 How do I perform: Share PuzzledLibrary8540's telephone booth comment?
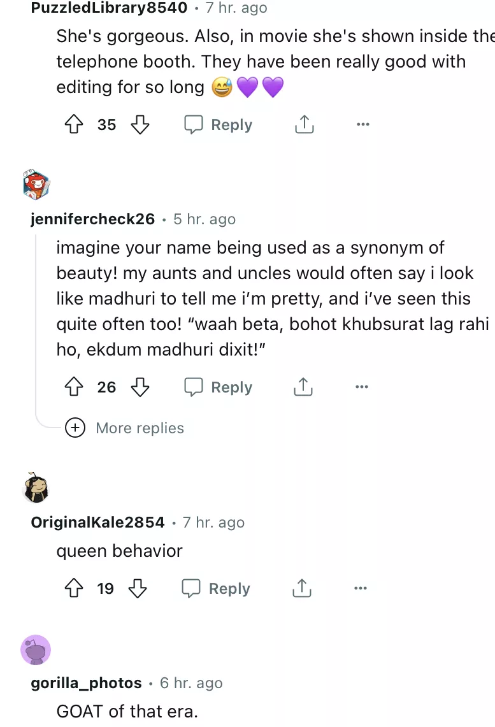pyautogui.click(x=304, y=125)
